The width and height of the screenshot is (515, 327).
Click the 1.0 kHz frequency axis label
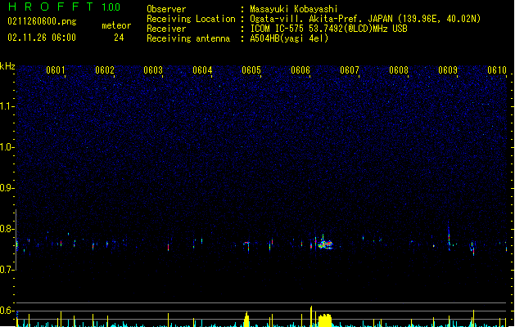pos(7,147)
